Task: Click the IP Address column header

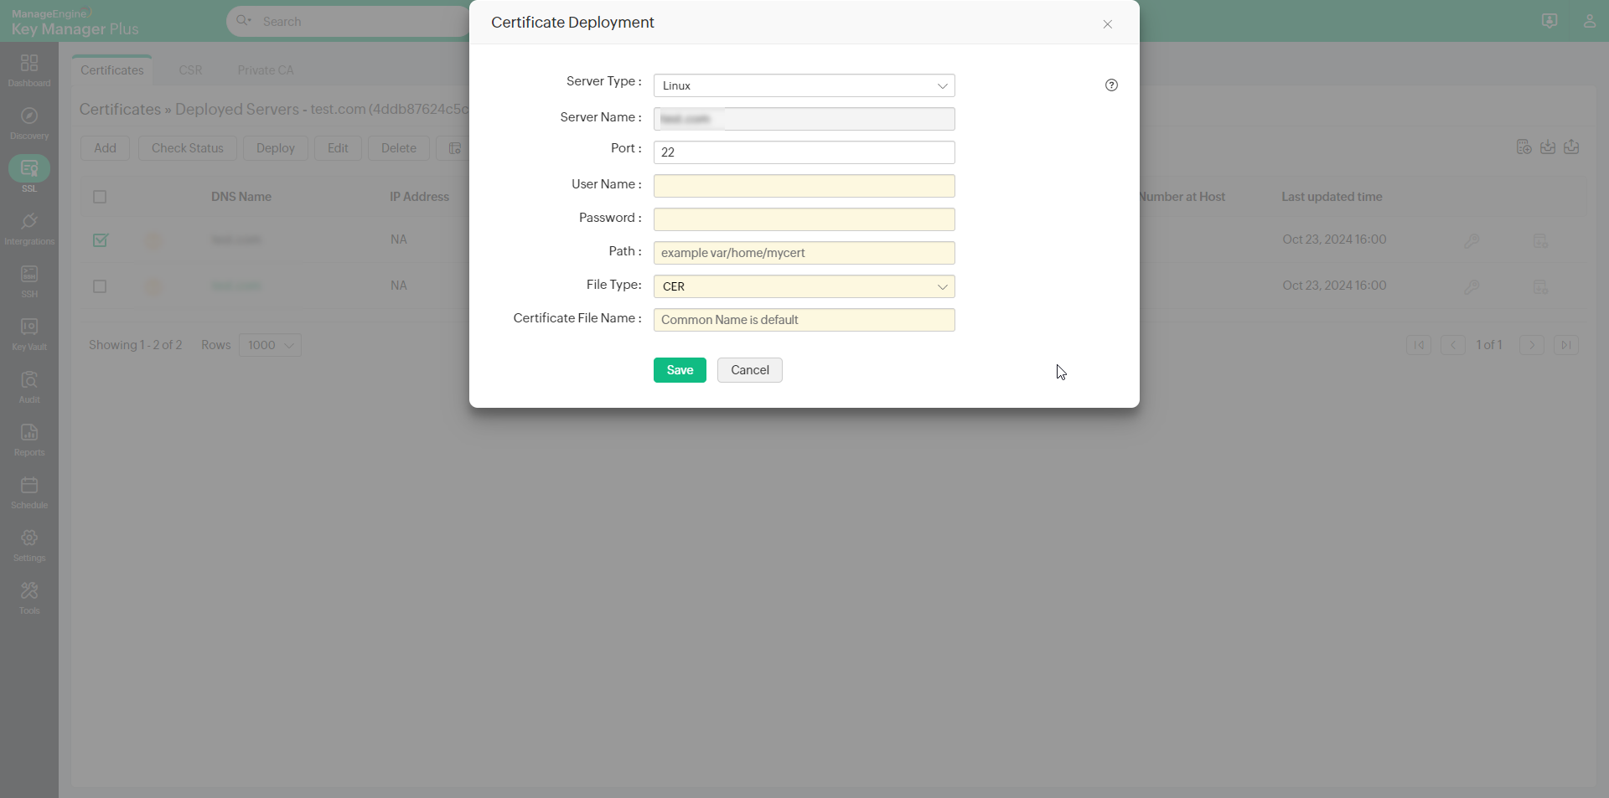Action: tap(419, 197)
